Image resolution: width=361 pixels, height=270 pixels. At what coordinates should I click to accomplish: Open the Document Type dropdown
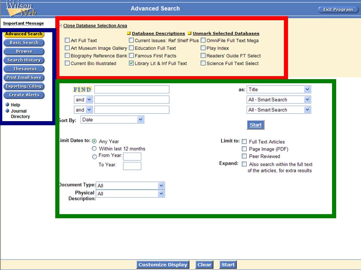[x=130, y=186]
